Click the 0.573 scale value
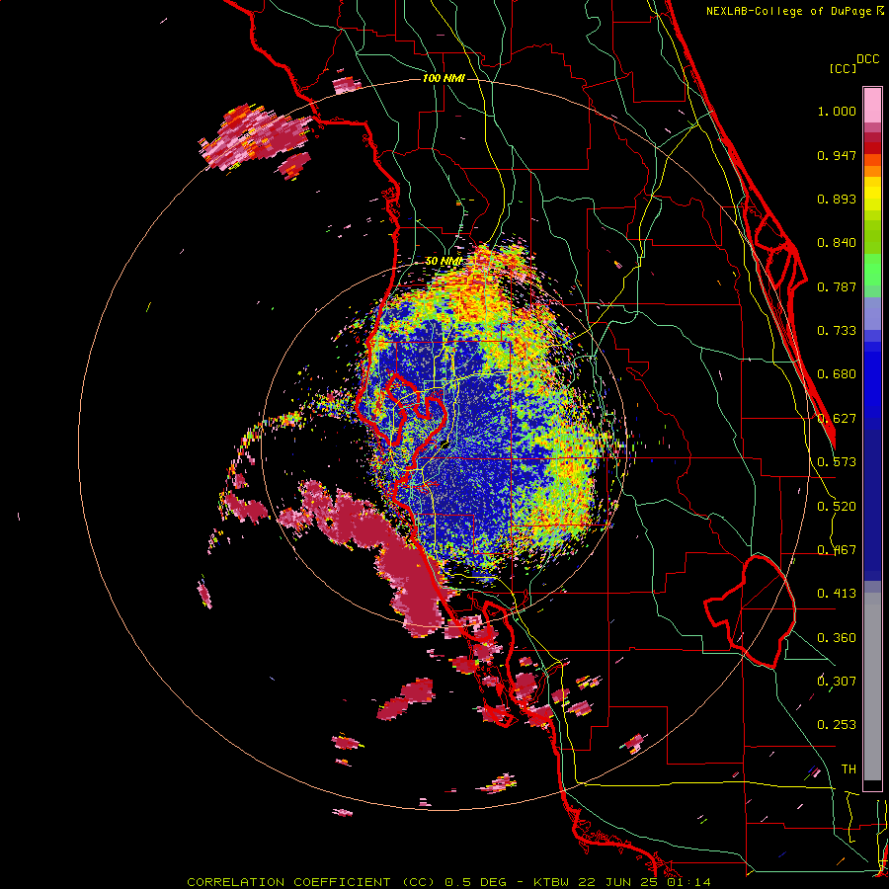 [837, 462]
